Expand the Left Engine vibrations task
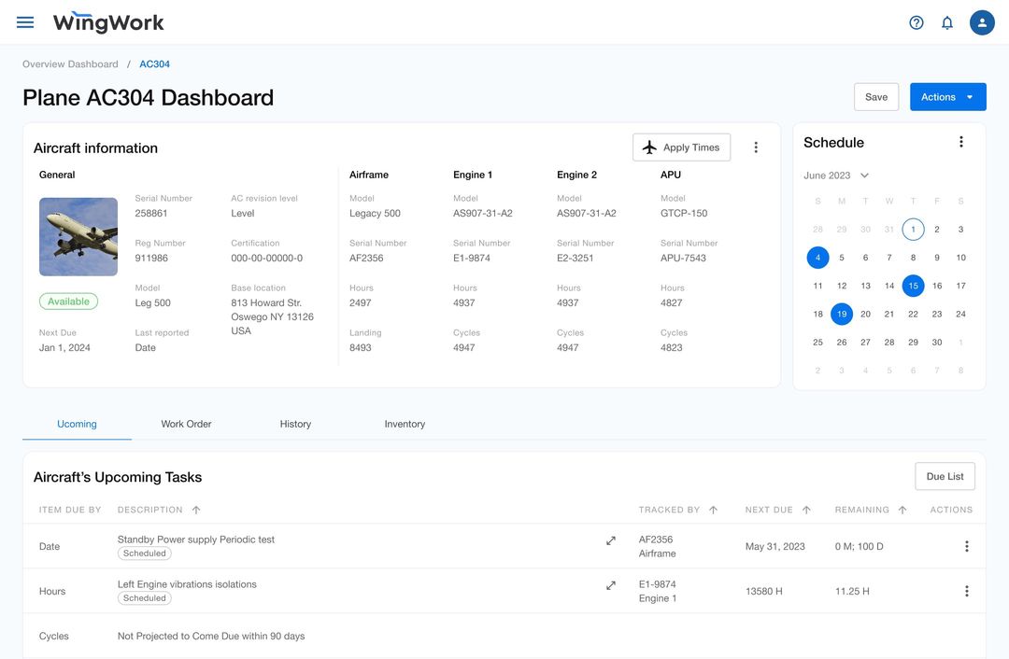The width and height of the screenshot is (1009, 659). tap(611, 585)
